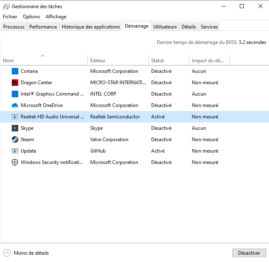Click Activé status in Update row
The width and height of the screenshot is (269, 262).
(x=158, y=151)
